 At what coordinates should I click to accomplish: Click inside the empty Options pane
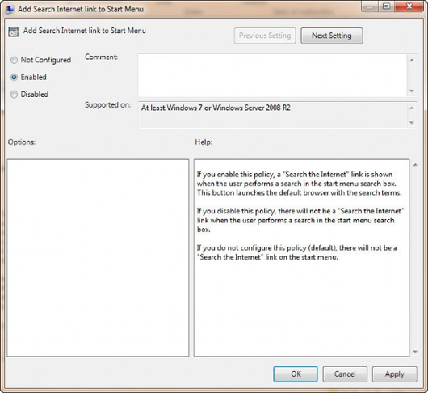[x=98, y=258]
